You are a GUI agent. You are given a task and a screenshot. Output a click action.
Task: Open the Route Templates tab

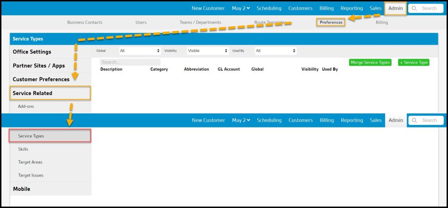tap(270, 22)
